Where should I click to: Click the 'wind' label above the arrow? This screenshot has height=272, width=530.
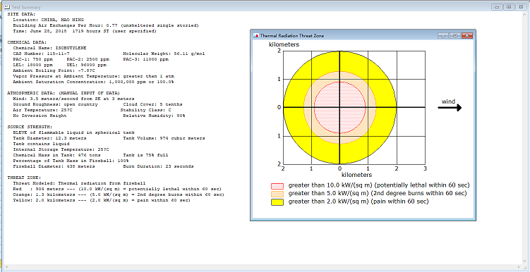(449, 101)
